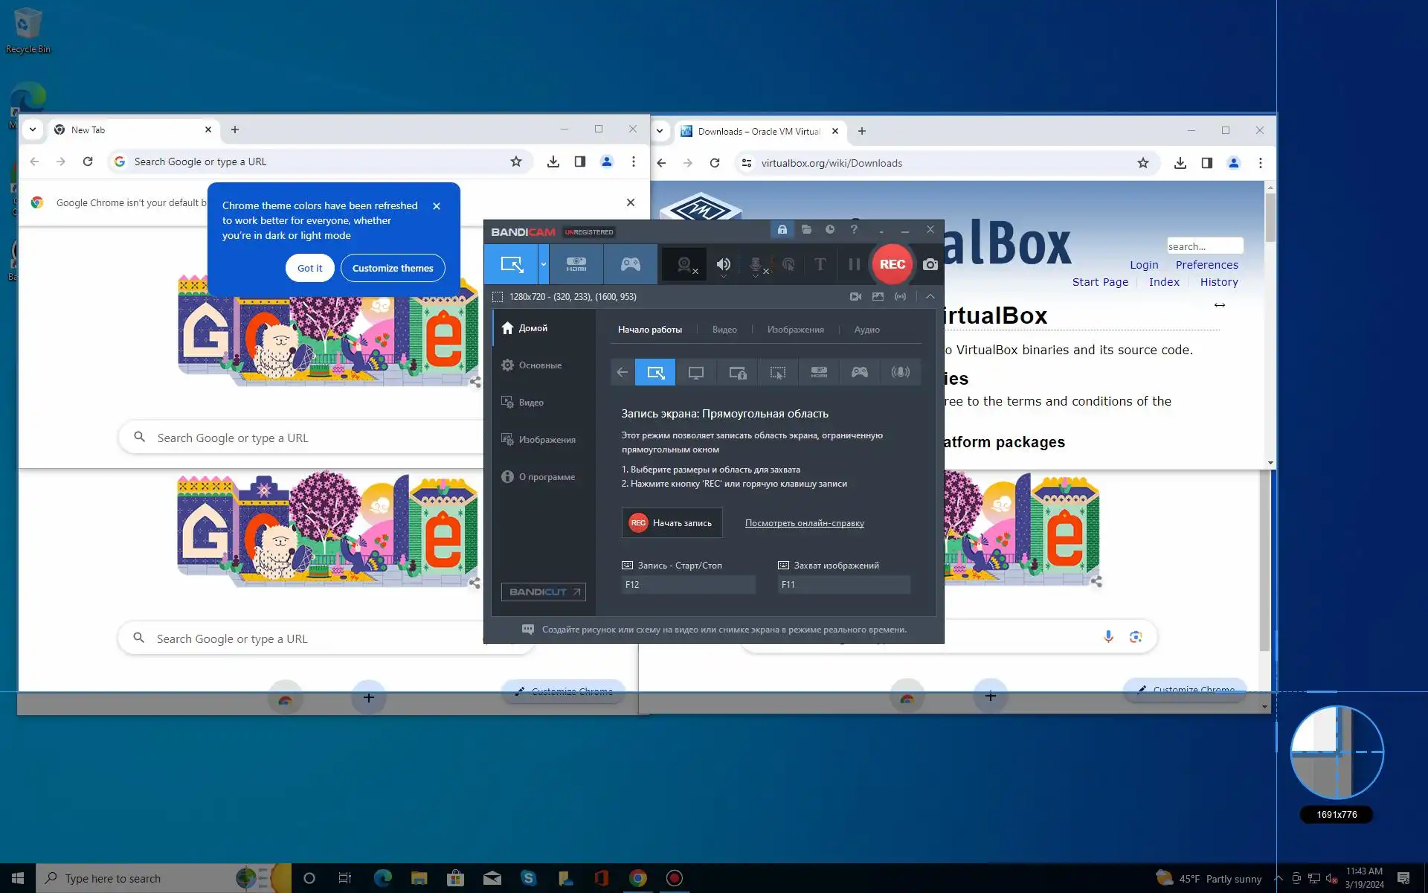
Task: Open scheduled recording clock icon
Action: [830, 230]
